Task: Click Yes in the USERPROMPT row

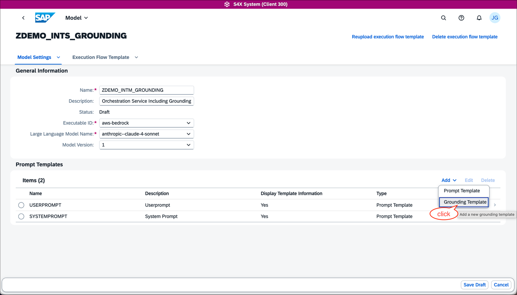Action: pos(265,205)
